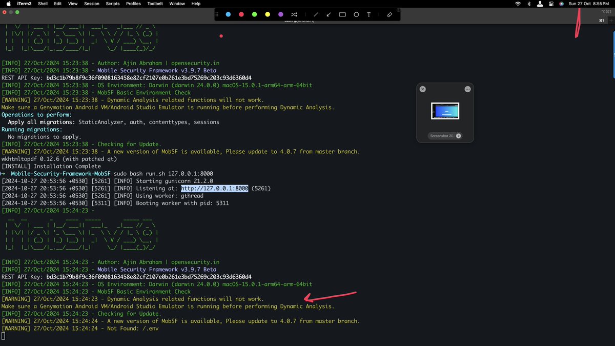Click the Booting worker with pid: 5311 line
The height and width of the screenshot is (346, 615).
115,203
